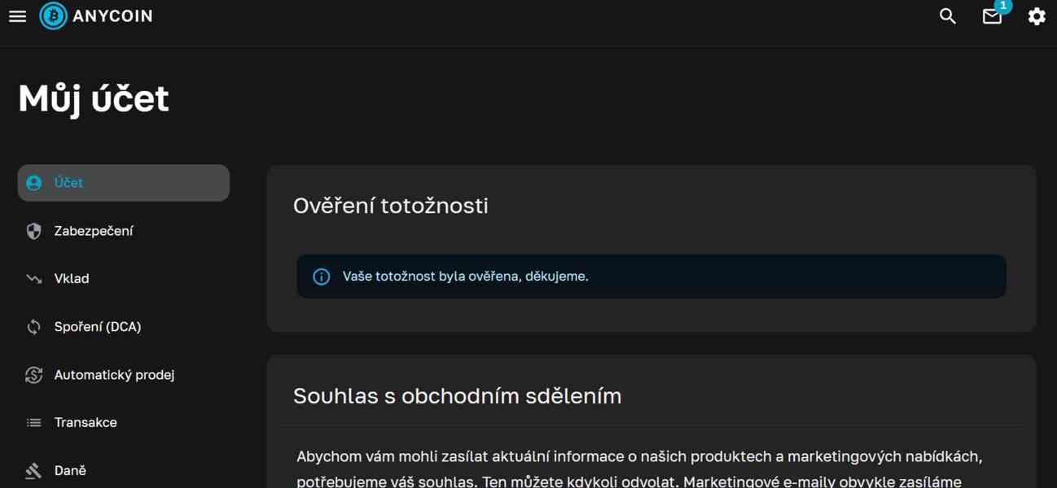Image resolution: width=1057 pixels, height=488 pixels.
Task: Go to Transakce in the sidebar
Action: pyautogui.click(x=86, y=423)
